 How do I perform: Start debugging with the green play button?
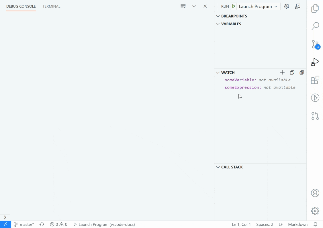pos(234,6)
